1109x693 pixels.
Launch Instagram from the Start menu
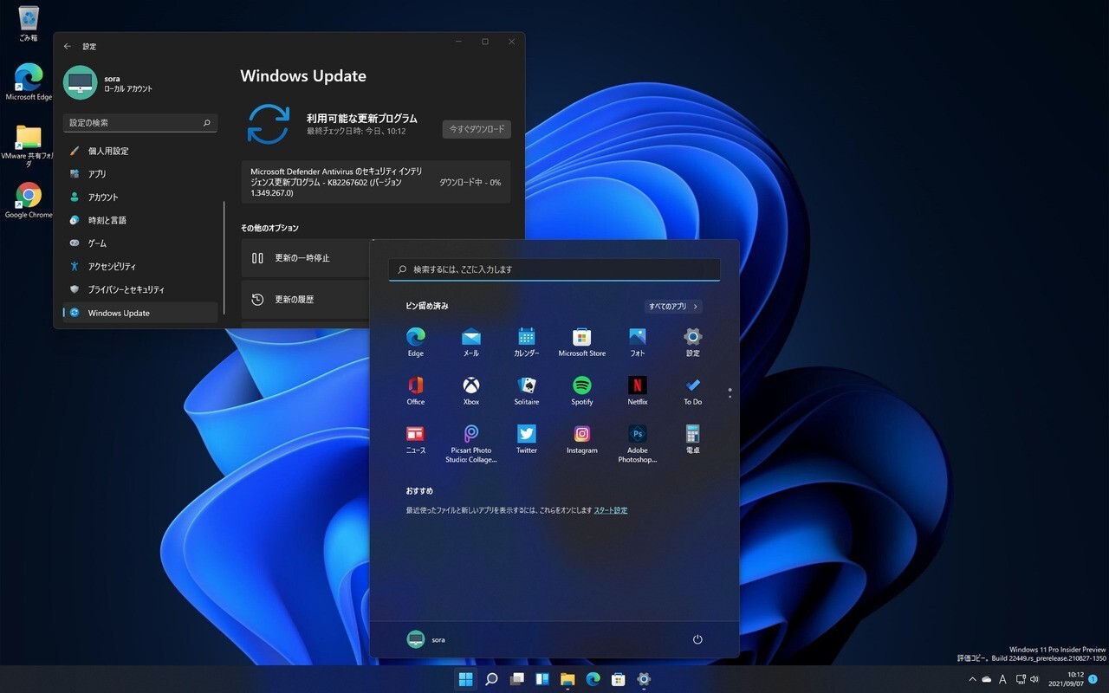coord(582,438)
